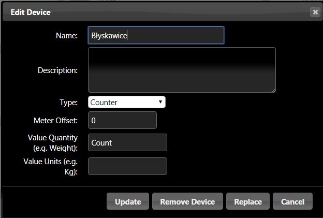Click the Edit Device title text
The width and height of the screenshot is (323, 218).
[31, 12]
